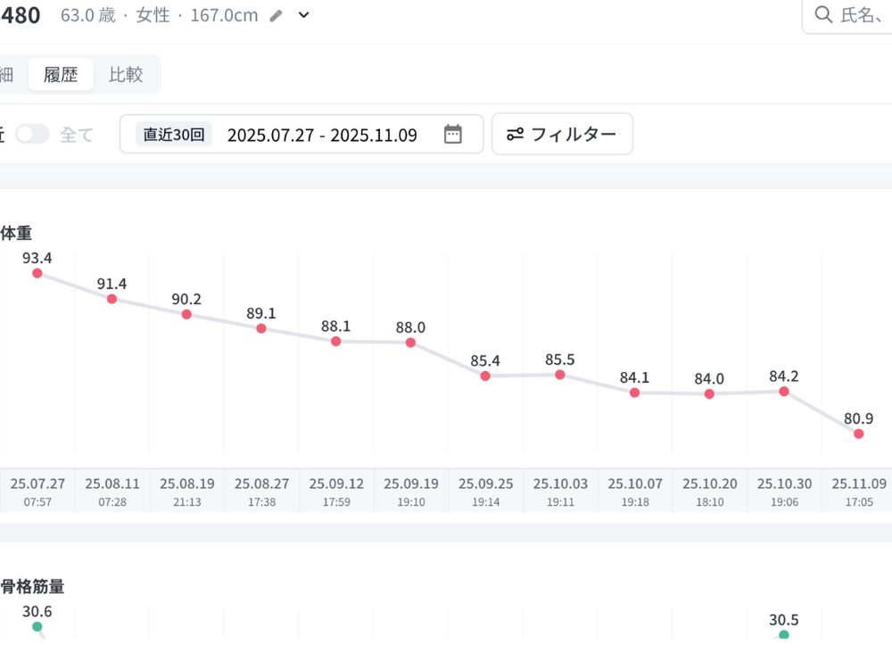Image resolution: width=892 pixels, height=669 pixels.
Task: Focus the name search field
Action: point(861,15)
